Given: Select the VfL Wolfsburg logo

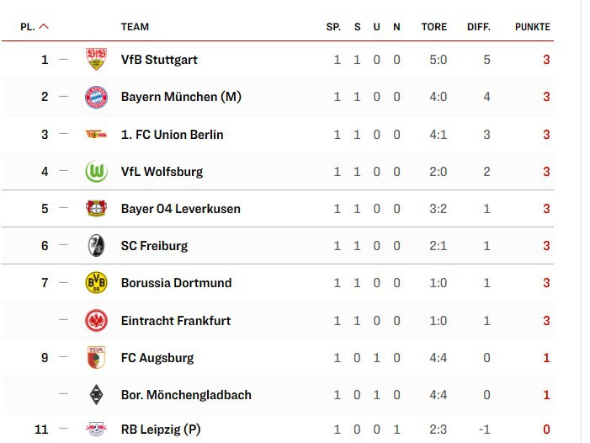Looking at the screenshot, I should pyautogui.click(x=96, y=172).
